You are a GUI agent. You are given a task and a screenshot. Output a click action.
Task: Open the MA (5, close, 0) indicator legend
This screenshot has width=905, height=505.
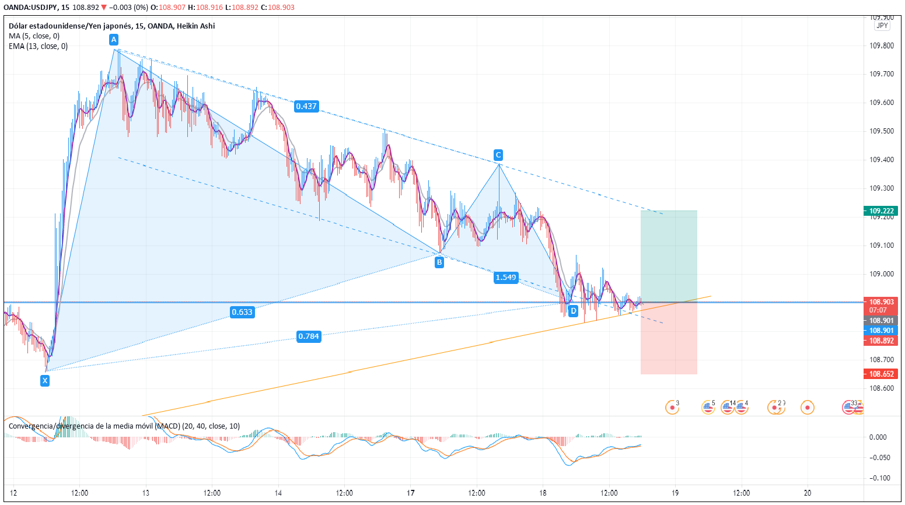point(34,36)
